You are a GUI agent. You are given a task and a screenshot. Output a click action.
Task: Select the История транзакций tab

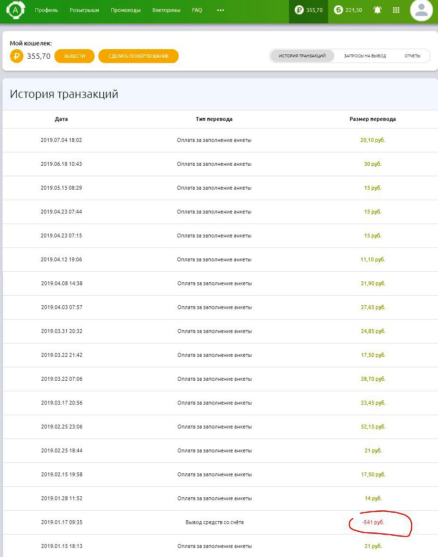(x=302, y=56)
